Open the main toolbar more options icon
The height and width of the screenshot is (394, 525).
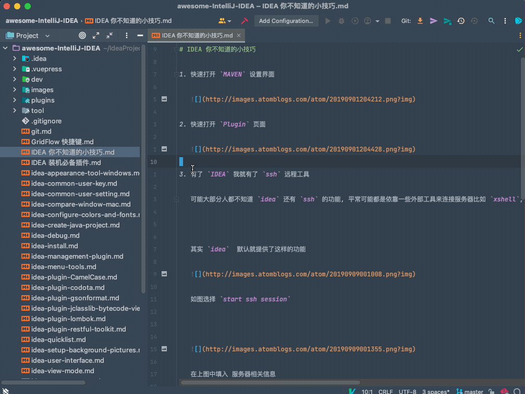click(505, 21)
